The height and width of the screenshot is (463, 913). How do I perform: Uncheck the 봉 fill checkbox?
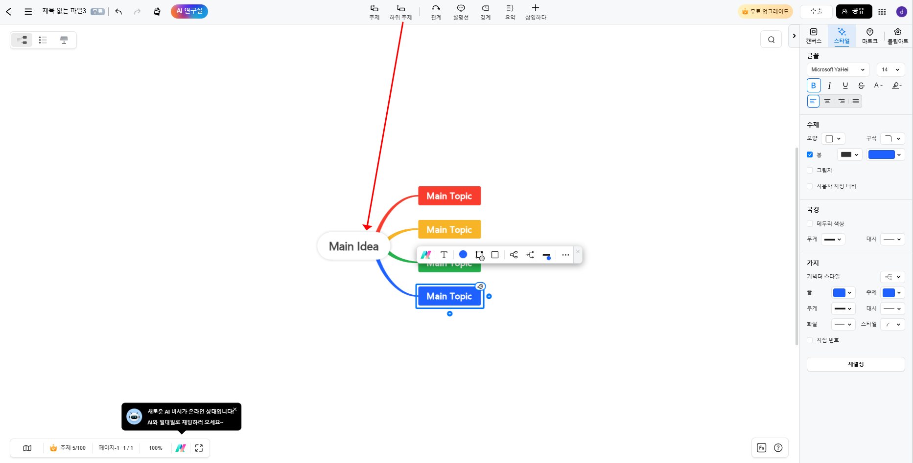pos(810,154)
